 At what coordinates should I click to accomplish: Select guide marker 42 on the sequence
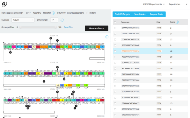(57, 67)
